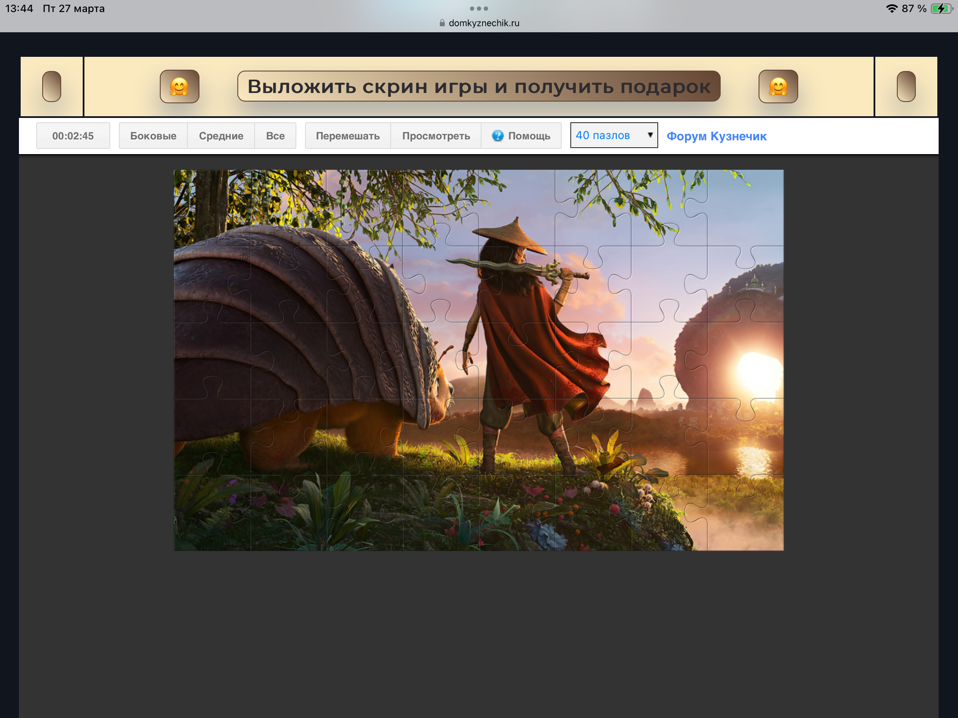This screenshot has height=718, width=958.
Task: Click the Выложить скрин игры banner
Action: [x=479, y=87]
